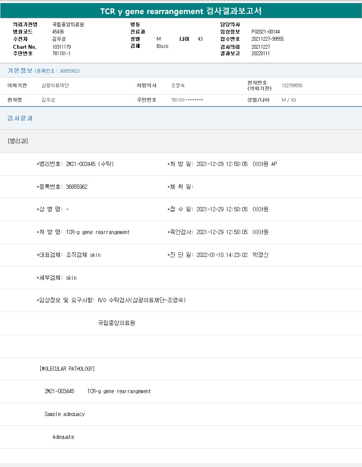This screenshot has height=467, width=362.
Task: Click the 대표검체 조직검체 skin entry
Action: 83,255
